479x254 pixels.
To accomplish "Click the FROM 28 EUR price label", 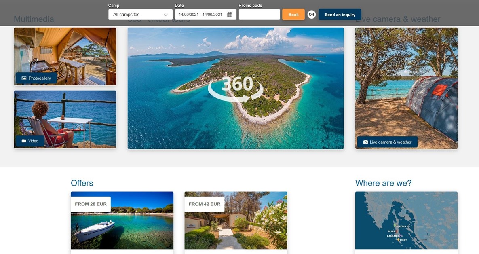I will coord(91,204).
